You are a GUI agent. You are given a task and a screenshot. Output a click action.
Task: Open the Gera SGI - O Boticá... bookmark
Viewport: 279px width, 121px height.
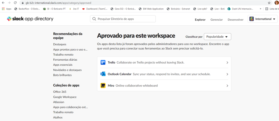click(x=123, y=9)
